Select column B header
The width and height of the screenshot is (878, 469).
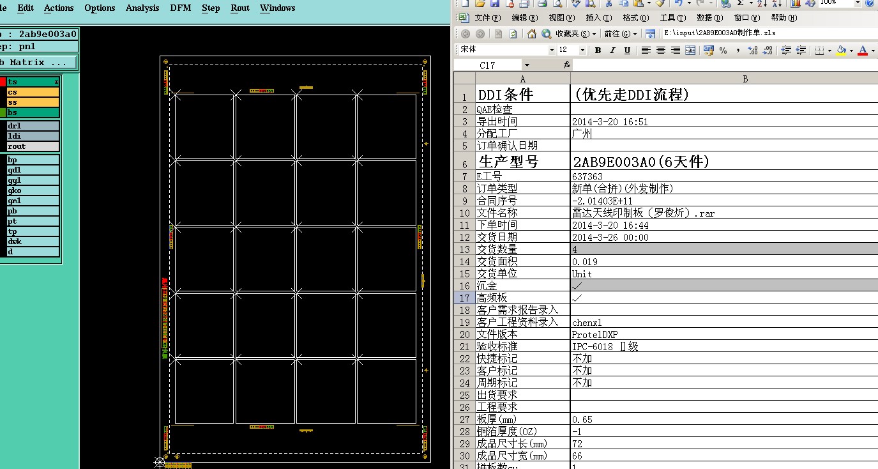[724, 79]
